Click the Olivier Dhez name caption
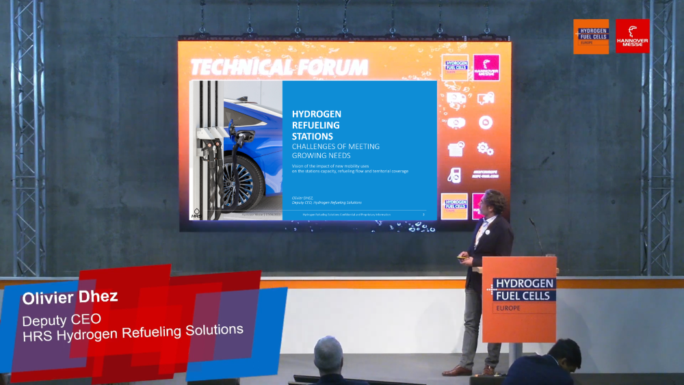 [x=70, y=297]
